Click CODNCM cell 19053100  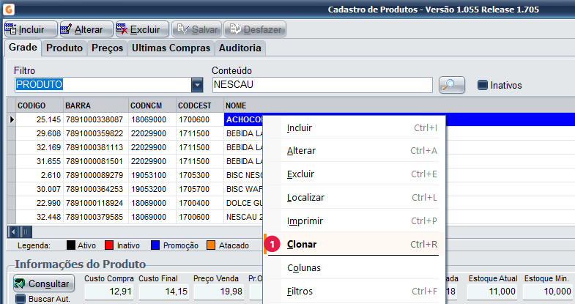point(152,175)
